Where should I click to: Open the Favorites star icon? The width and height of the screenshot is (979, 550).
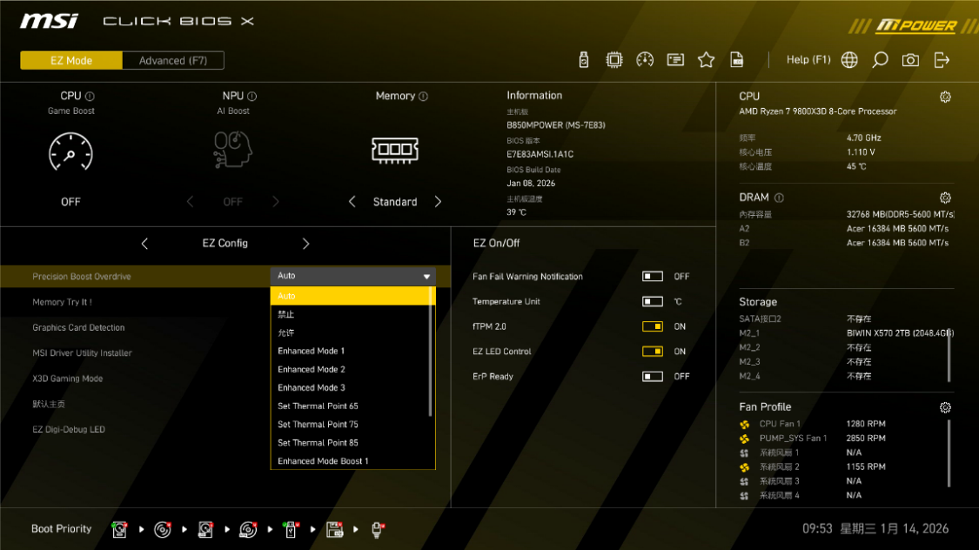(706, 60)
